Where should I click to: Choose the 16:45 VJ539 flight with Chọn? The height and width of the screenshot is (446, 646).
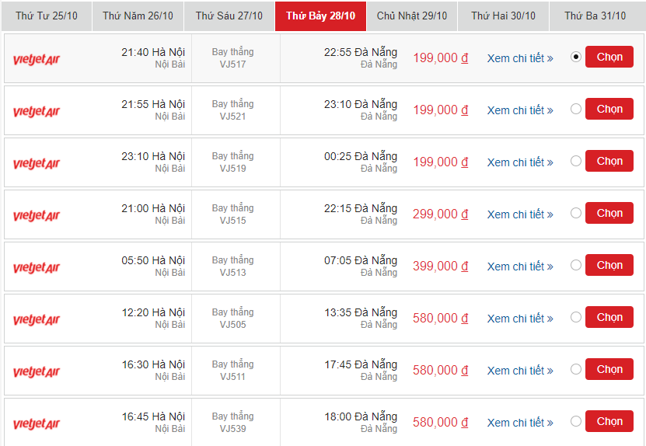[609, 422]
